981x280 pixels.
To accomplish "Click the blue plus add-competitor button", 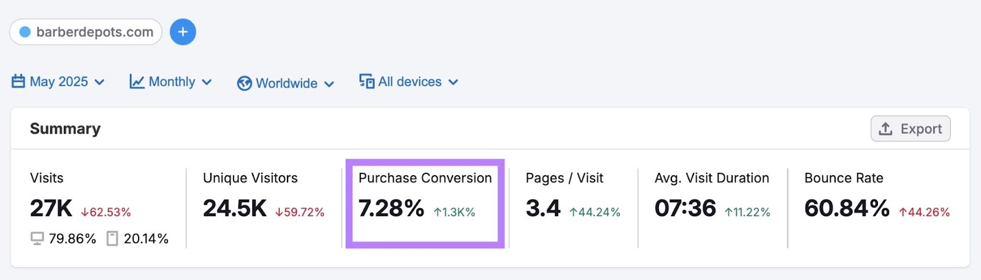I will pos(183,32).
